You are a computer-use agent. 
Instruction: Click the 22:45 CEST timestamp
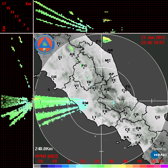point(153,43)
